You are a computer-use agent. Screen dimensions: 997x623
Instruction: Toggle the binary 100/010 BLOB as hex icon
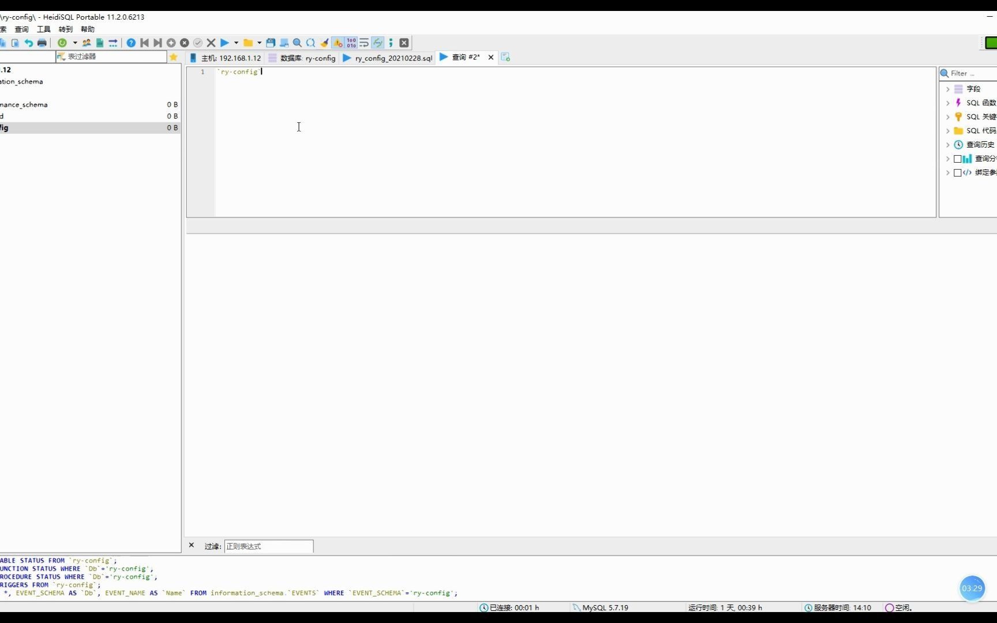[351, 43]
